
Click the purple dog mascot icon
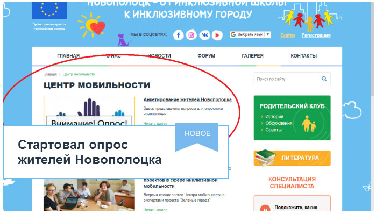pyautogui.click(x=123, y=40)
